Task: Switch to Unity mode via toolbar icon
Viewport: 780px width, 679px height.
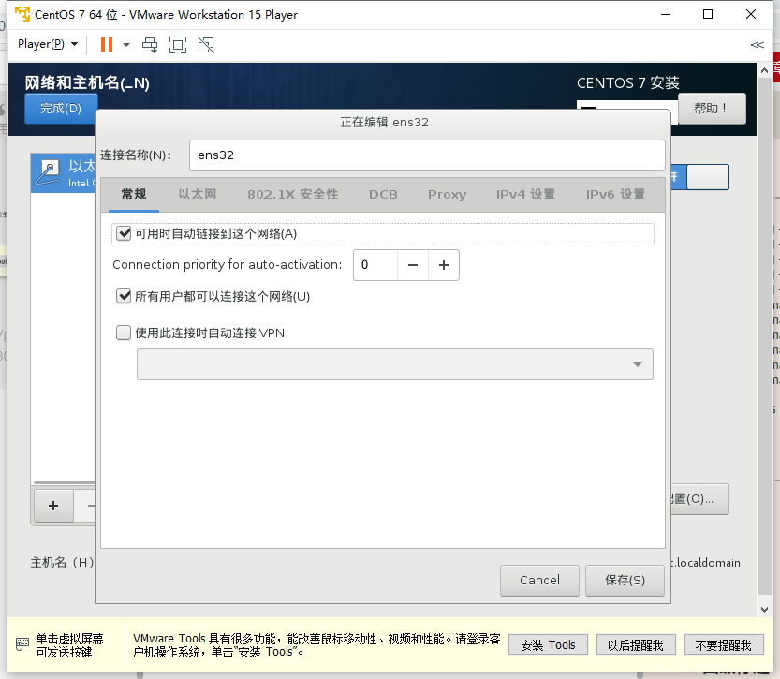Action: [204, 44]
